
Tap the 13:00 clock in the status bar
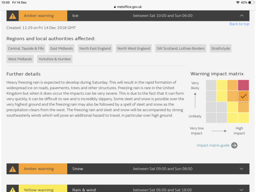tap(6, 3)
